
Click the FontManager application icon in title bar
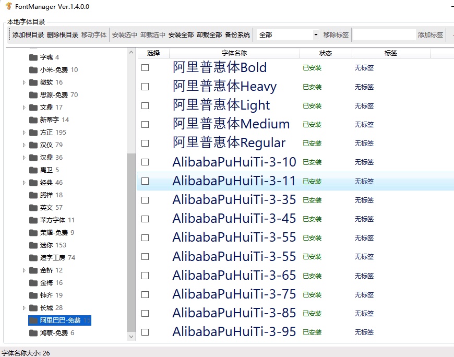(x=9, y=7)
